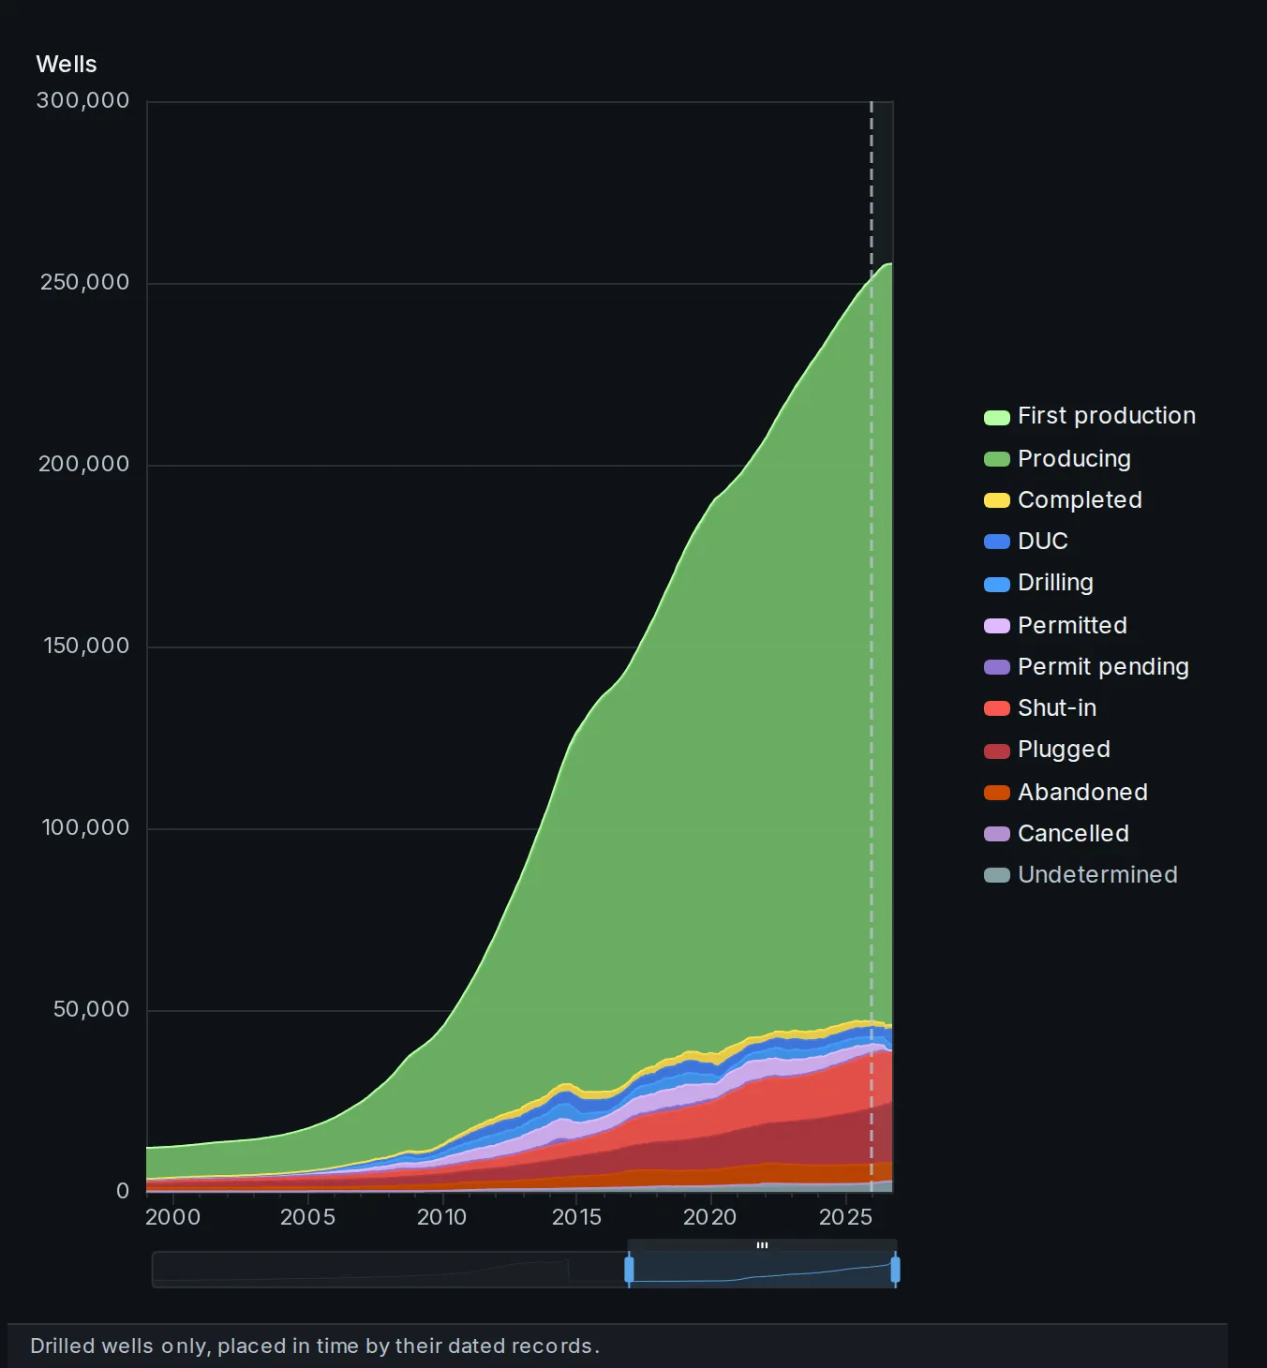
Task: Click the left zoom range handle
Action: 629,1270
